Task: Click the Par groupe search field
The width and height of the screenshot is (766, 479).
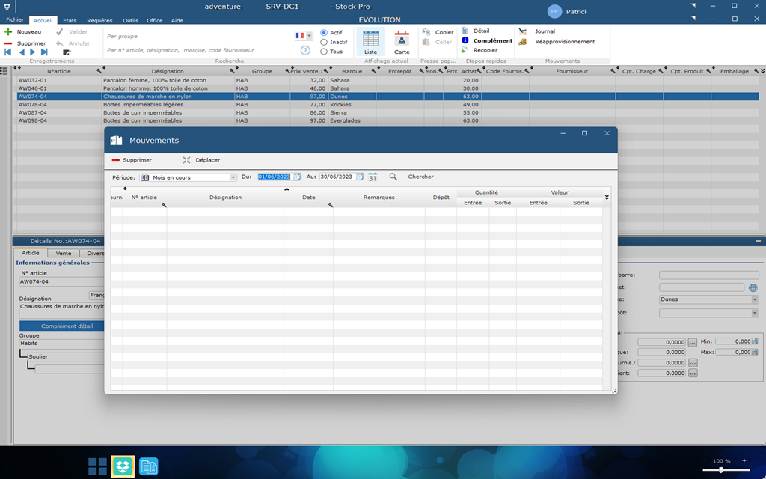Action: [197, 36]
